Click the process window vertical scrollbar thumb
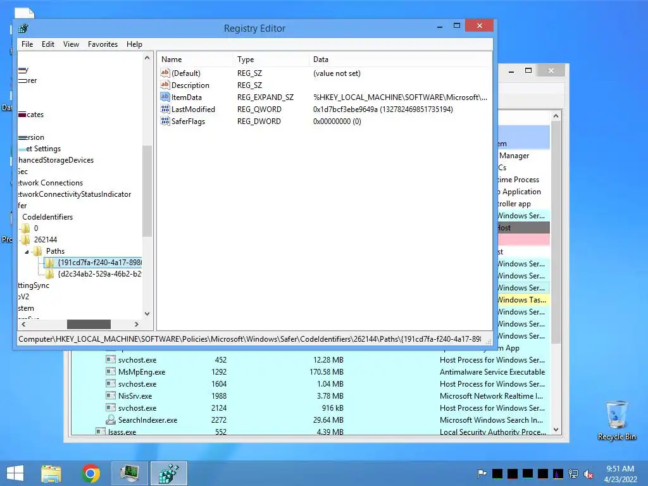Viewport: 648px width, 486px height. point(556,232)
